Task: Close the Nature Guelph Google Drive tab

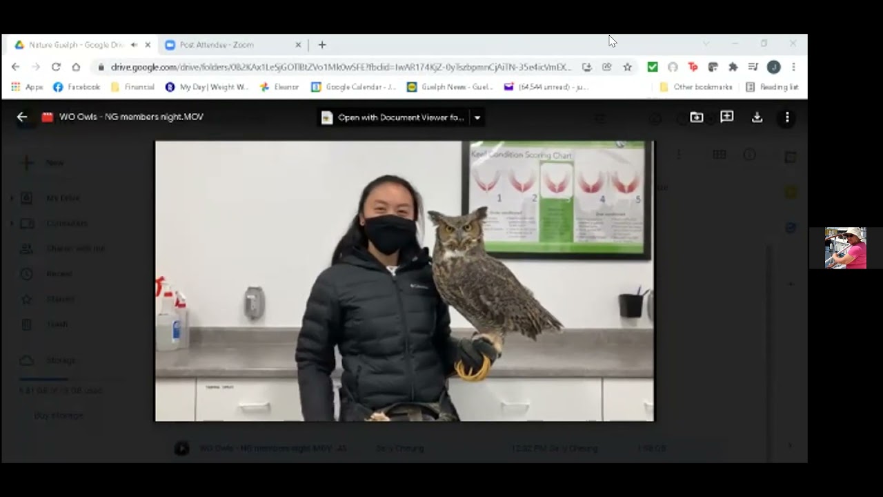Action: point(148,45)
